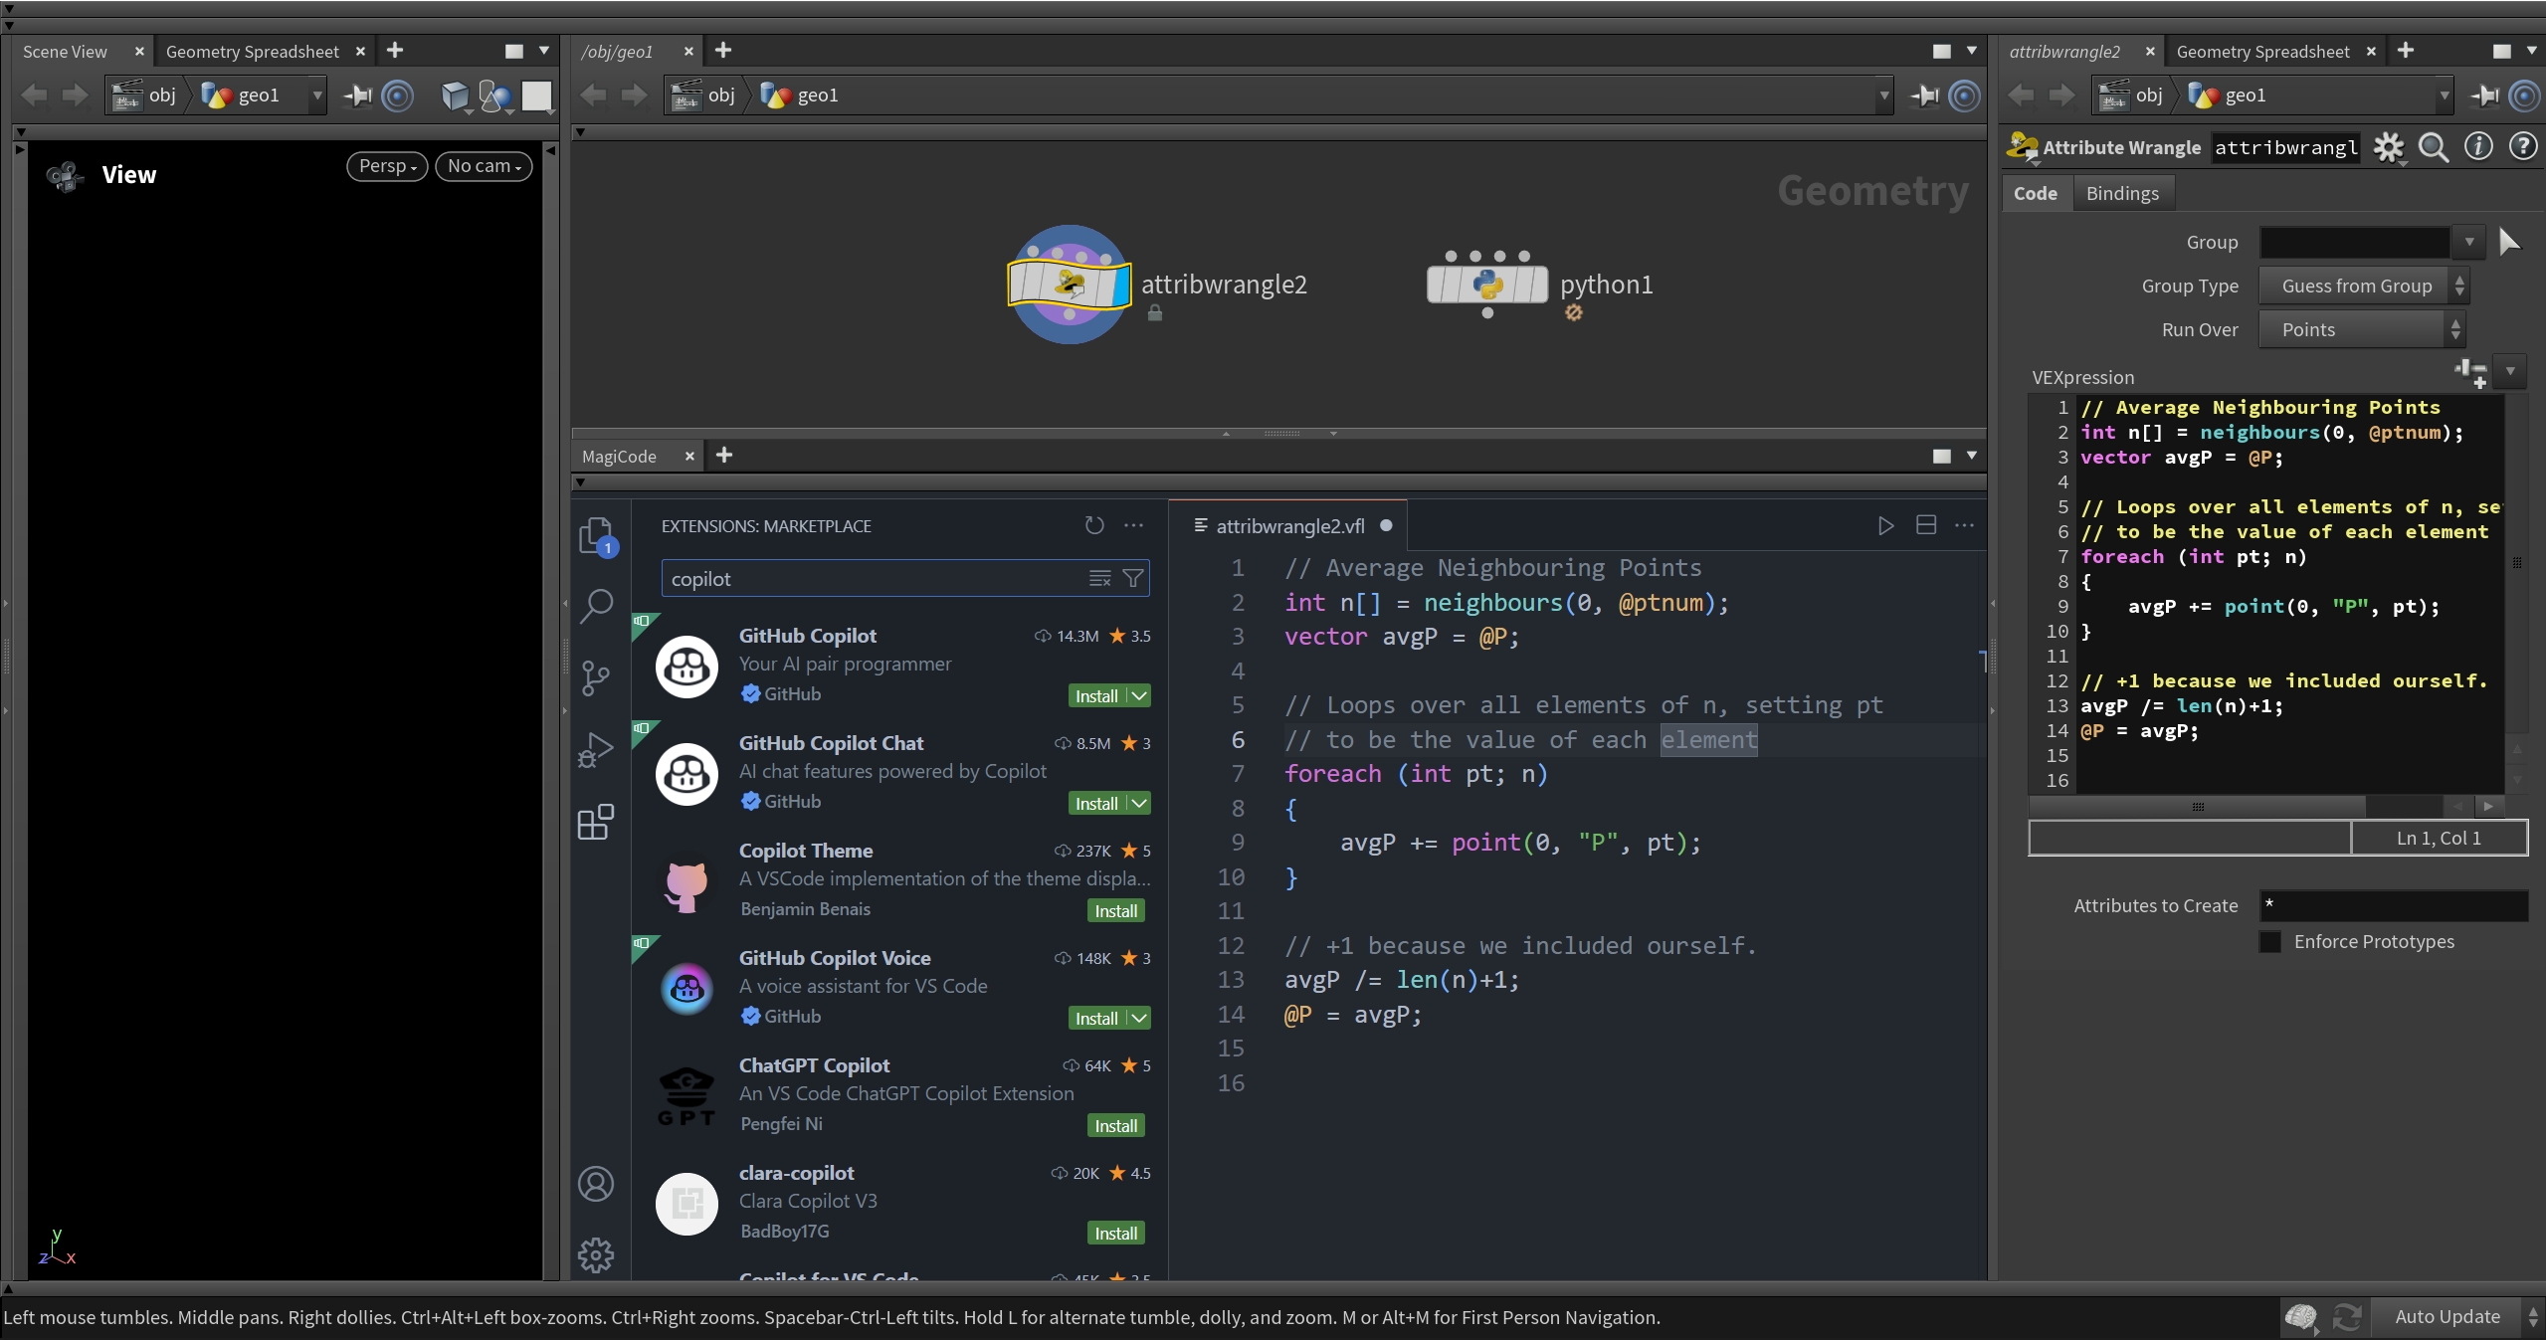The height and width of the screenshot is (1340, 2546).
Task: Install the ChatGPT Copilot extension
Action: pyautogui.click(x=1115, y=1125)
